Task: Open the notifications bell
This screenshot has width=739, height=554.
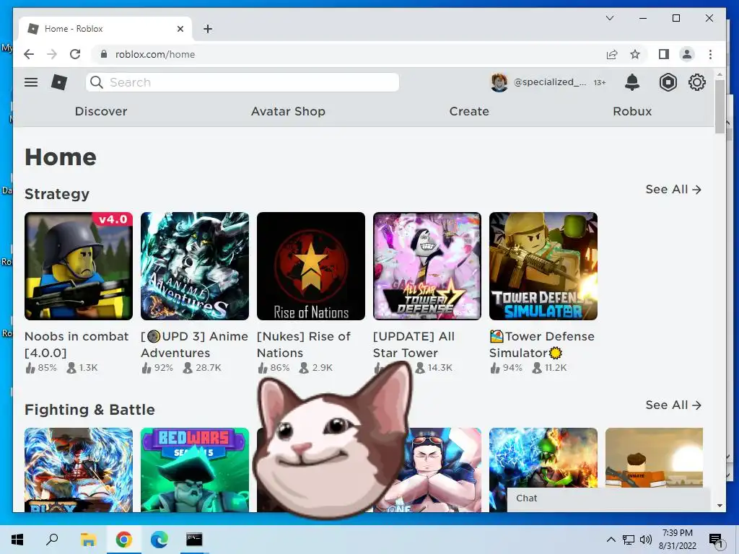Action: point(632,82)
